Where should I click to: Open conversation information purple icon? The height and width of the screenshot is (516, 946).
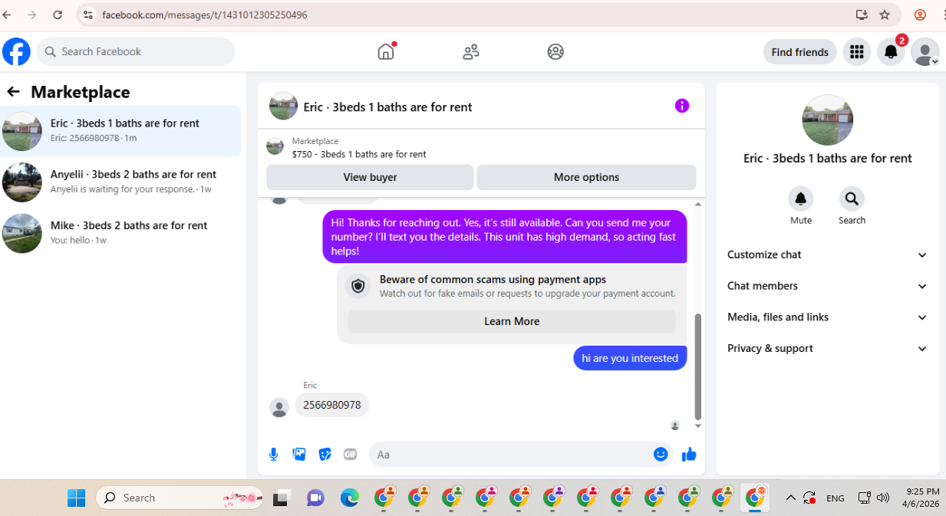tap(681, 106)
